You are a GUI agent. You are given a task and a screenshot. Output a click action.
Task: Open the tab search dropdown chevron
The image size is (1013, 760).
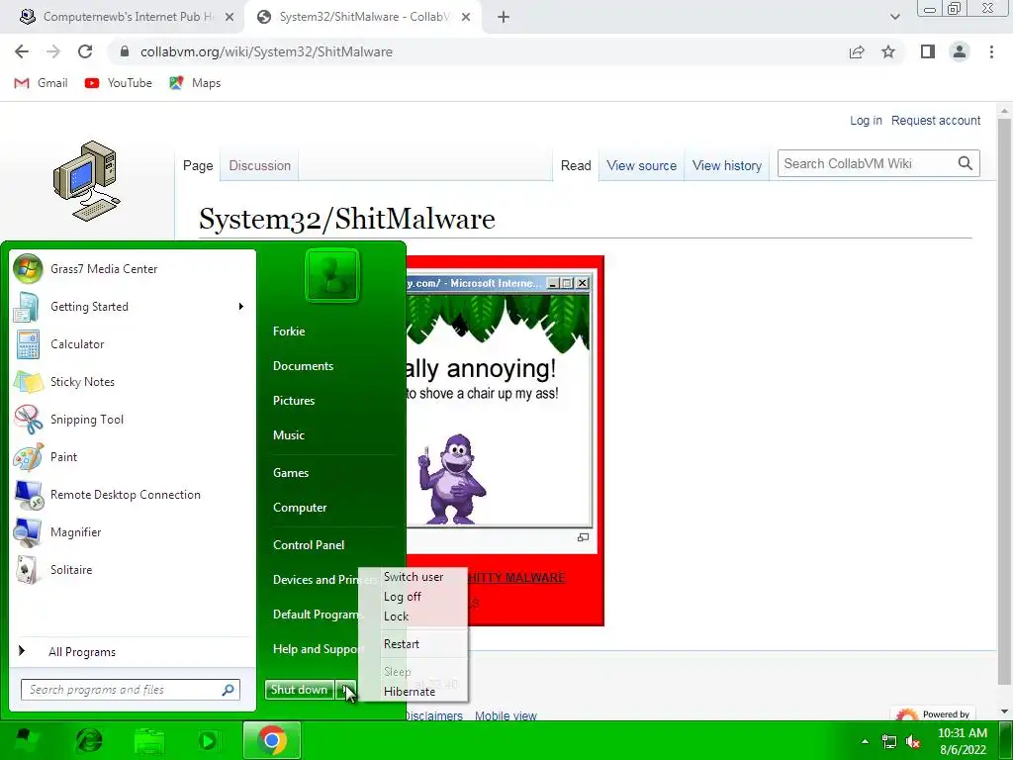coord(894,17)
